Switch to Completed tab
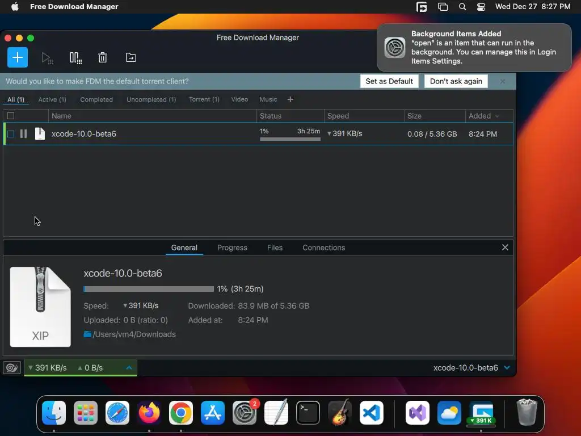 pyautogui.click(x=96, y=99)
